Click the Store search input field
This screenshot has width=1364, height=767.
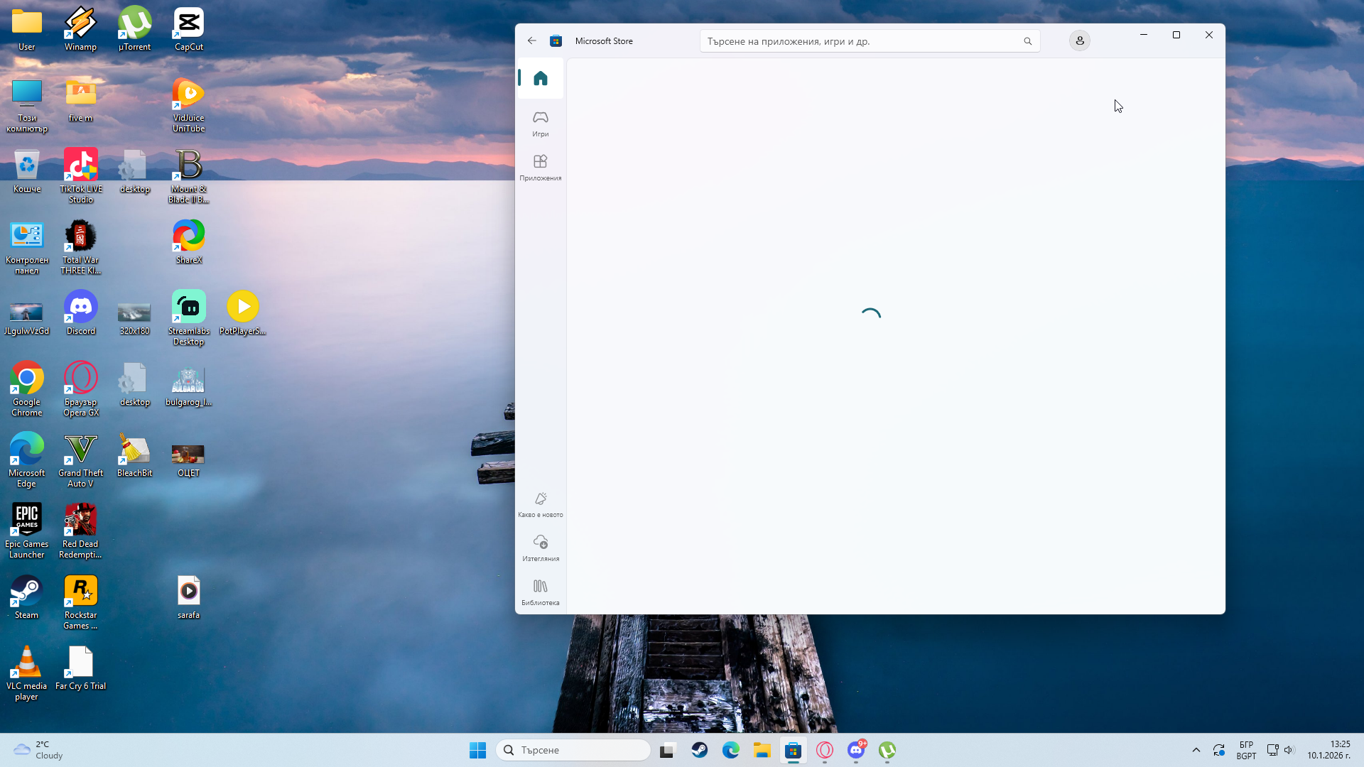point(860,41)
